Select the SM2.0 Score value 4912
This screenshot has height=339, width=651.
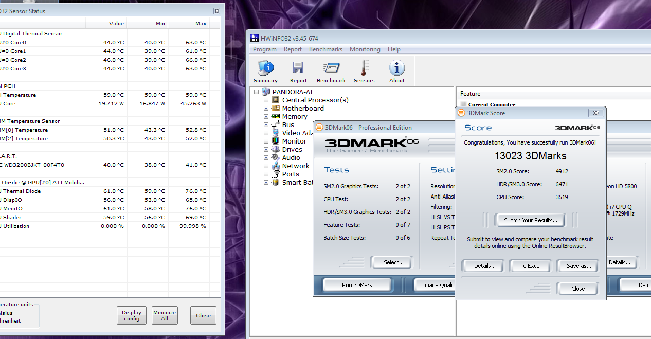point(562,171)
